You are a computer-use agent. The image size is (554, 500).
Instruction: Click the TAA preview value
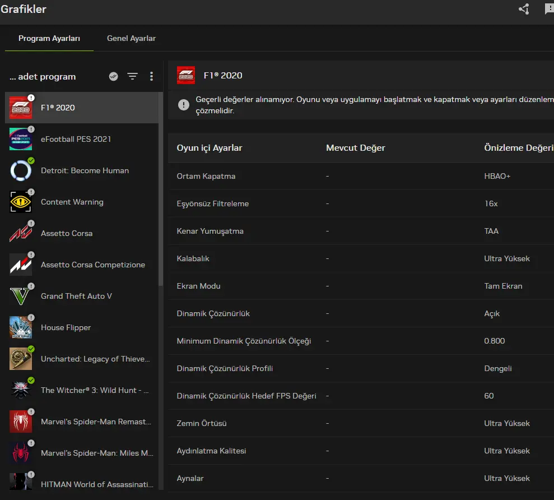(x=491, y=231)
